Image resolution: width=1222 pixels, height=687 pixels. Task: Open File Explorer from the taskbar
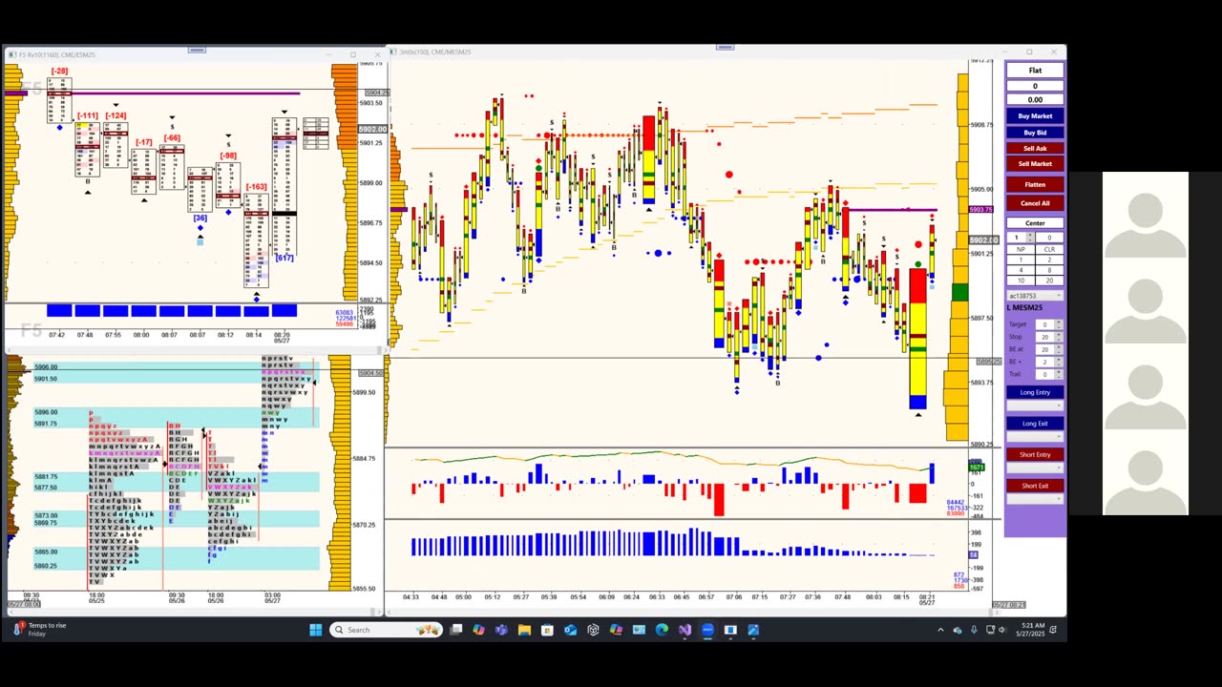524,630
